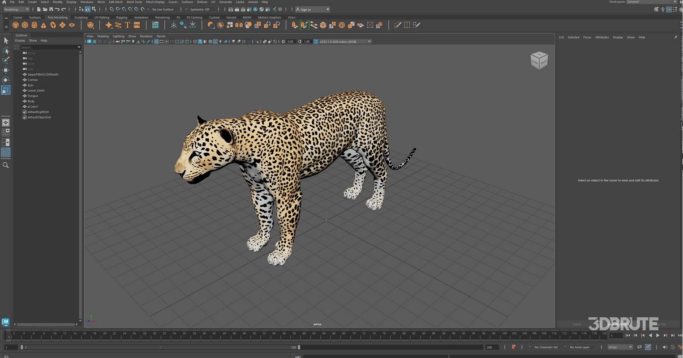
Task: Click the Sign In button
Action: pyautogui.click(x=309, y=9)
